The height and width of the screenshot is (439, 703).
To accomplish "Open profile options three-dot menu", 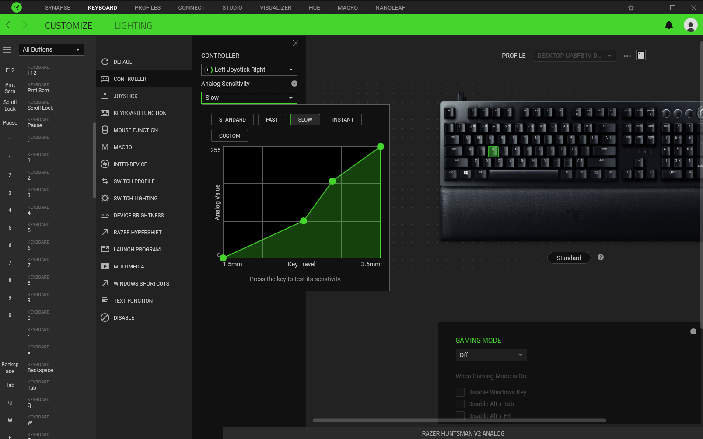I will [627, 56].
